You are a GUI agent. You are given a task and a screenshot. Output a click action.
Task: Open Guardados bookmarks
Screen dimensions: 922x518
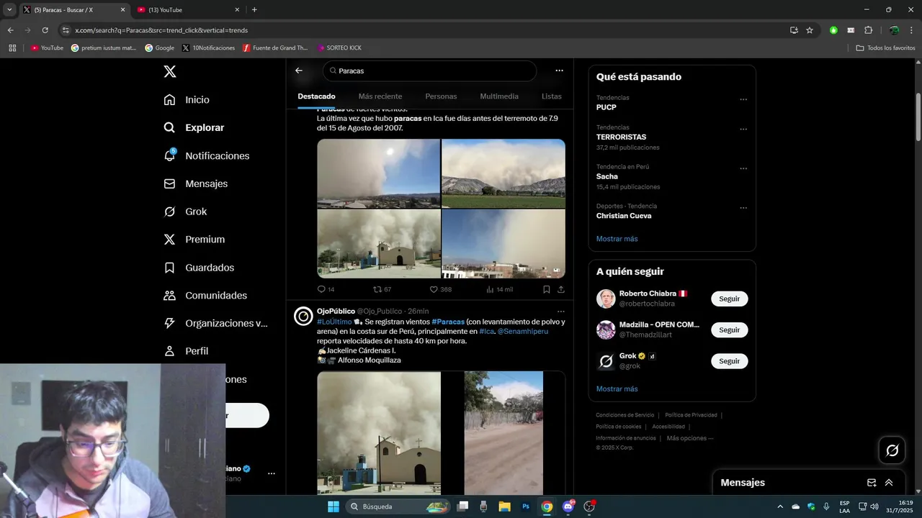(198, 268)
